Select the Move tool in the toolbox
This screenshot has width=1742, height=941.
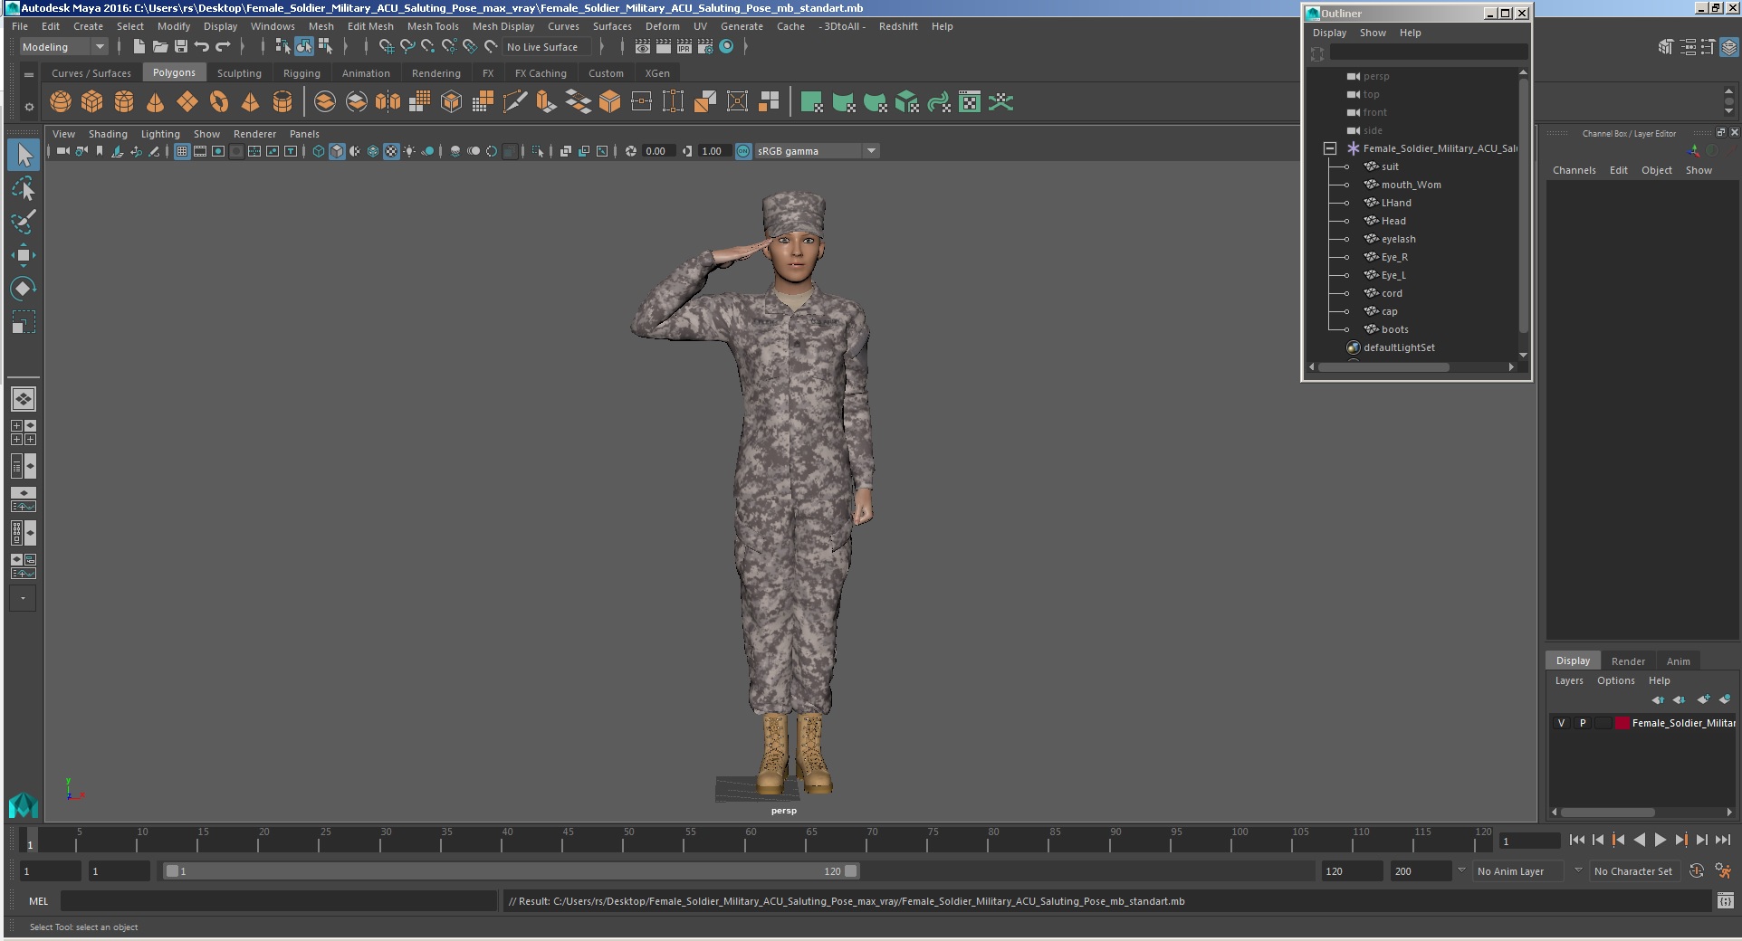pyautogui.click(x=24, y=255)
